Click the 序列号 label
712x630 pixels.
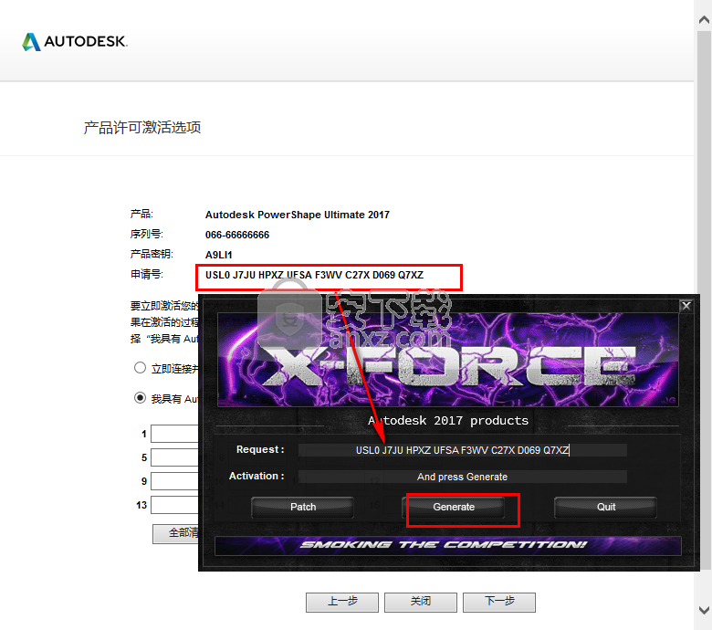147,234
